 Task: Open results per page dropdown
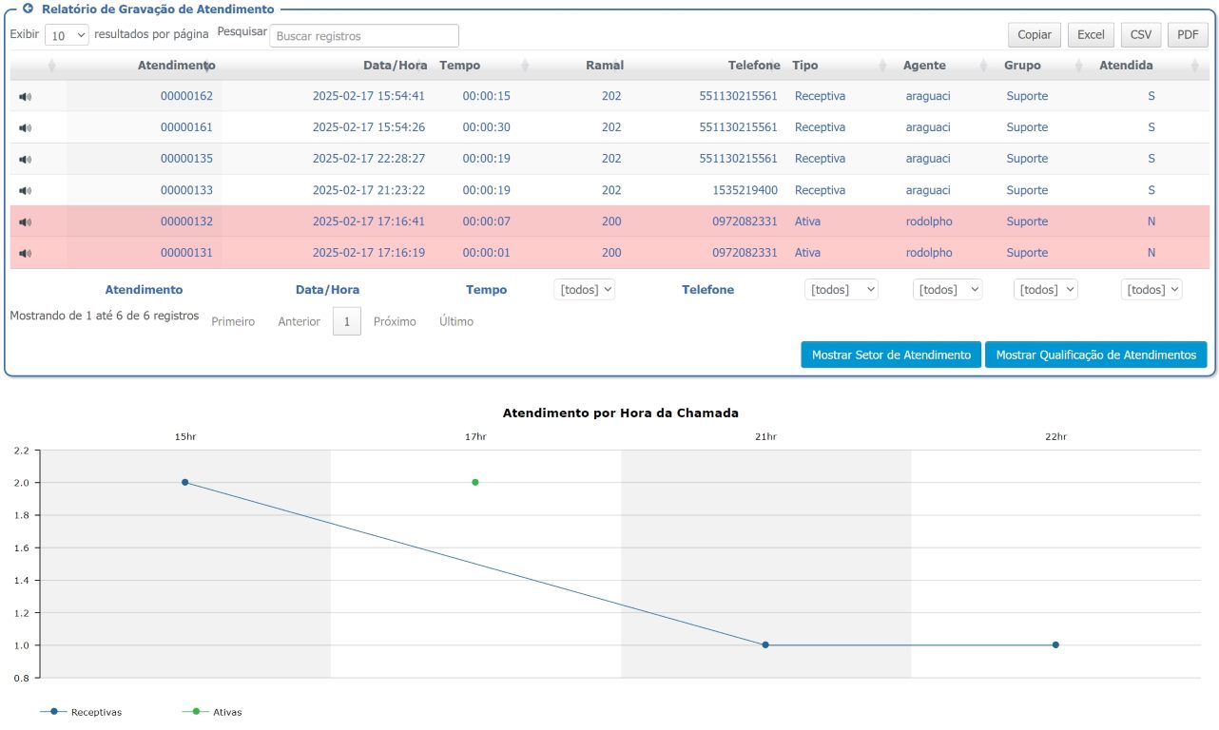pos(67,34)
